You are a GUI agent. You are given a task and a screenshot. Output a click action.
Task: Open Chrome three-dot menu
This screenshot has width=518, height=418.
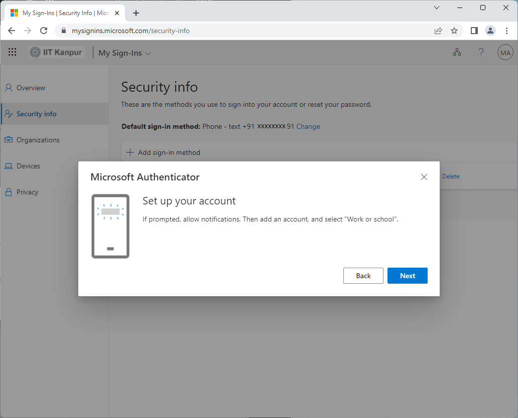506,31
